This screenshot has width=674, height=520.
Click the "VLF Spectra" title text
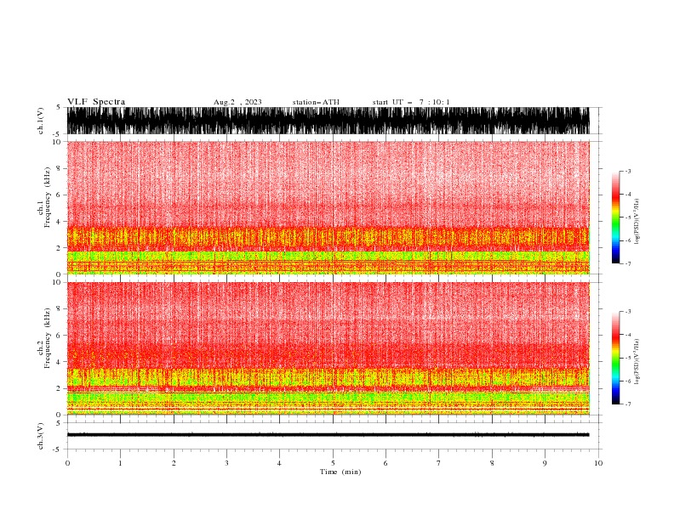(x=96, y=102)
